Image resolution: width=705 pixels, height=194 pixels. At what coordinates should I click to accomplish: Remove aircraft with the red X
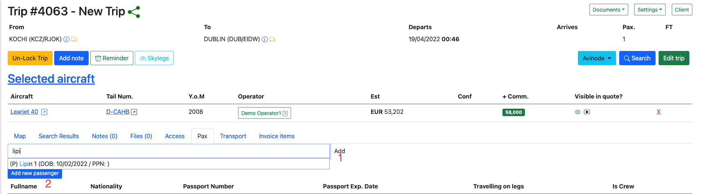(659, 112)
